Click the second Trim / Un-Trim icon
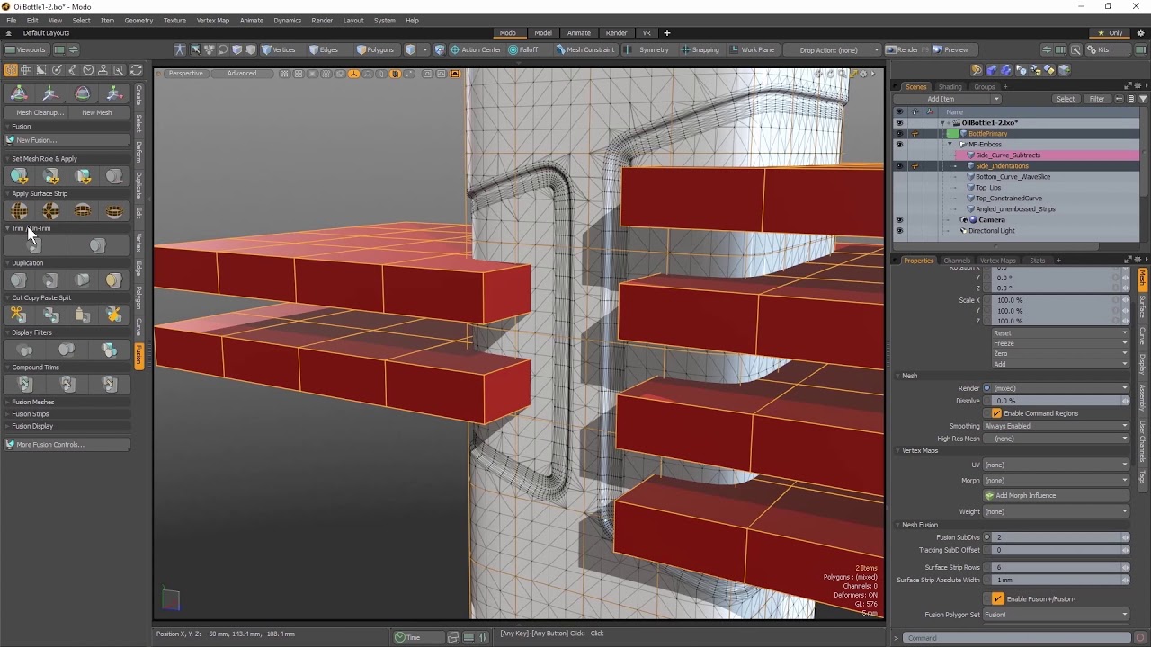Screen dimensions: 1151x647 (x=98, y=246)
